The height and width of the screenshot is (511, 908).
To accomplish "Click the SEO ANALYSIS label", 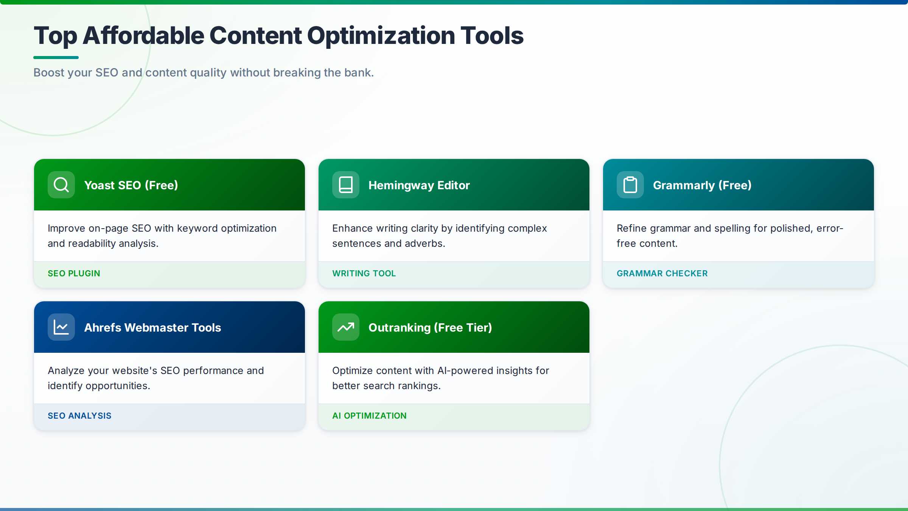I will coord(79,415).
